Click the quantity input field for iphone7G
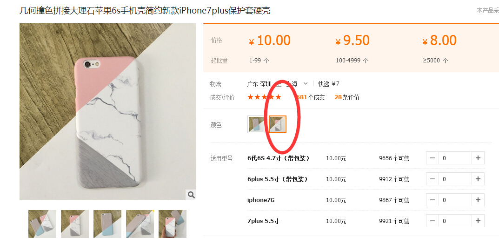 [x=455, y=200]
